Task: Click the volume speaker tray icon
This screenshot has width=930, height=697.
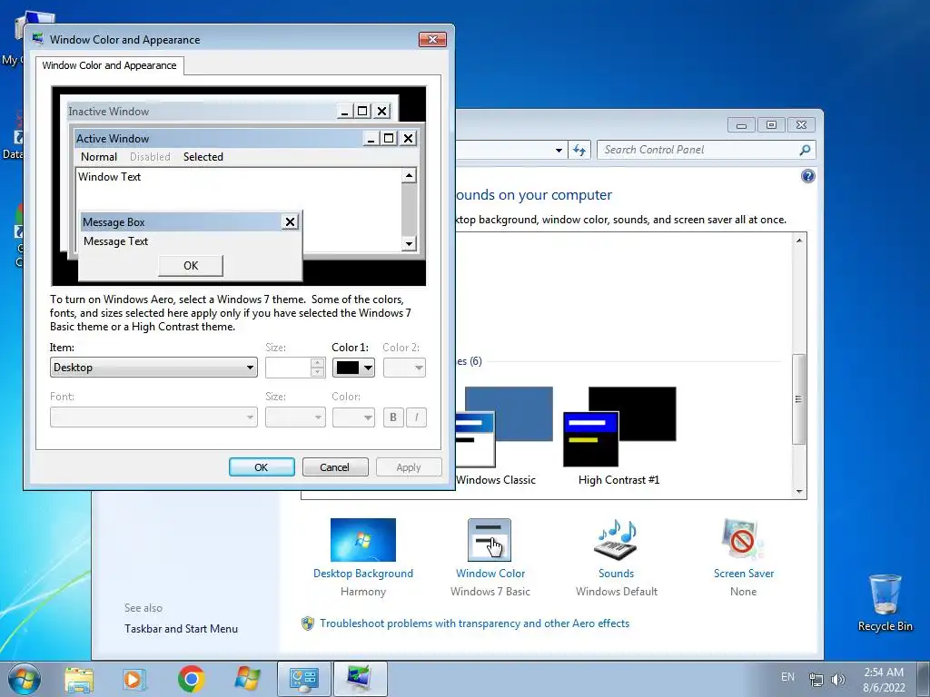Action: tap(838, 679)
